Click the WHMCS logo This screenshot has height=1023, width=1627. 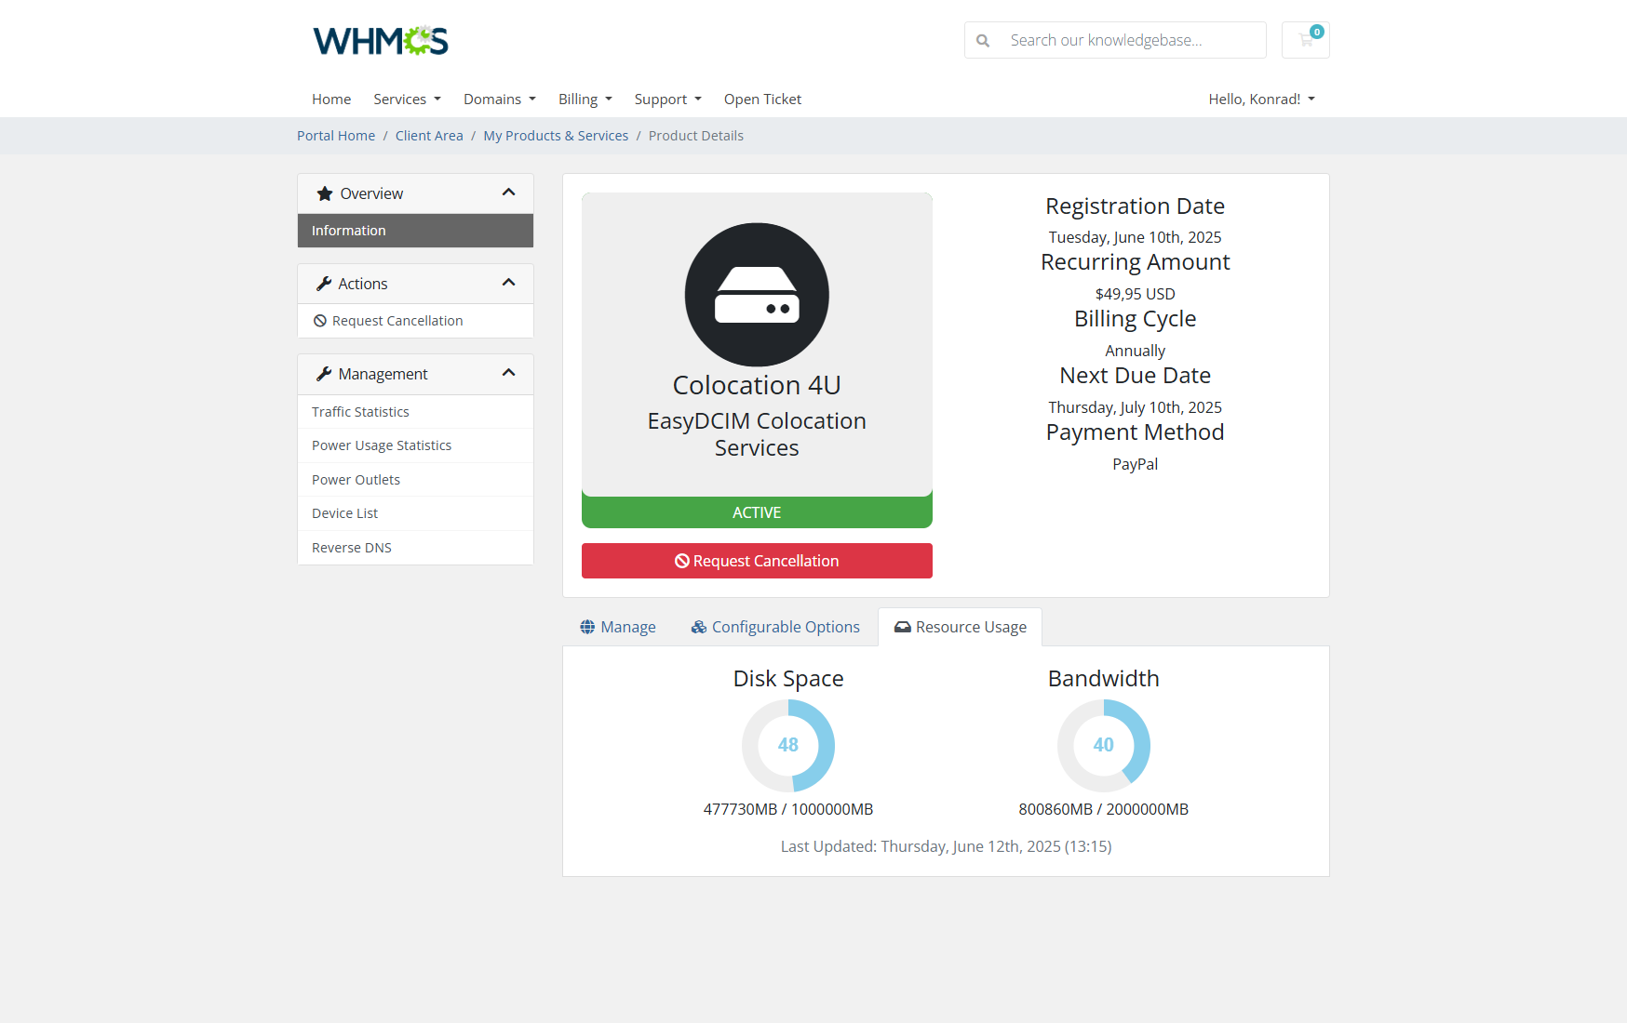[381, 41]
